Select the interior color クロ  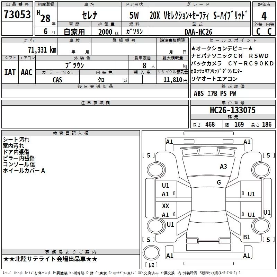tap(101, 80)
